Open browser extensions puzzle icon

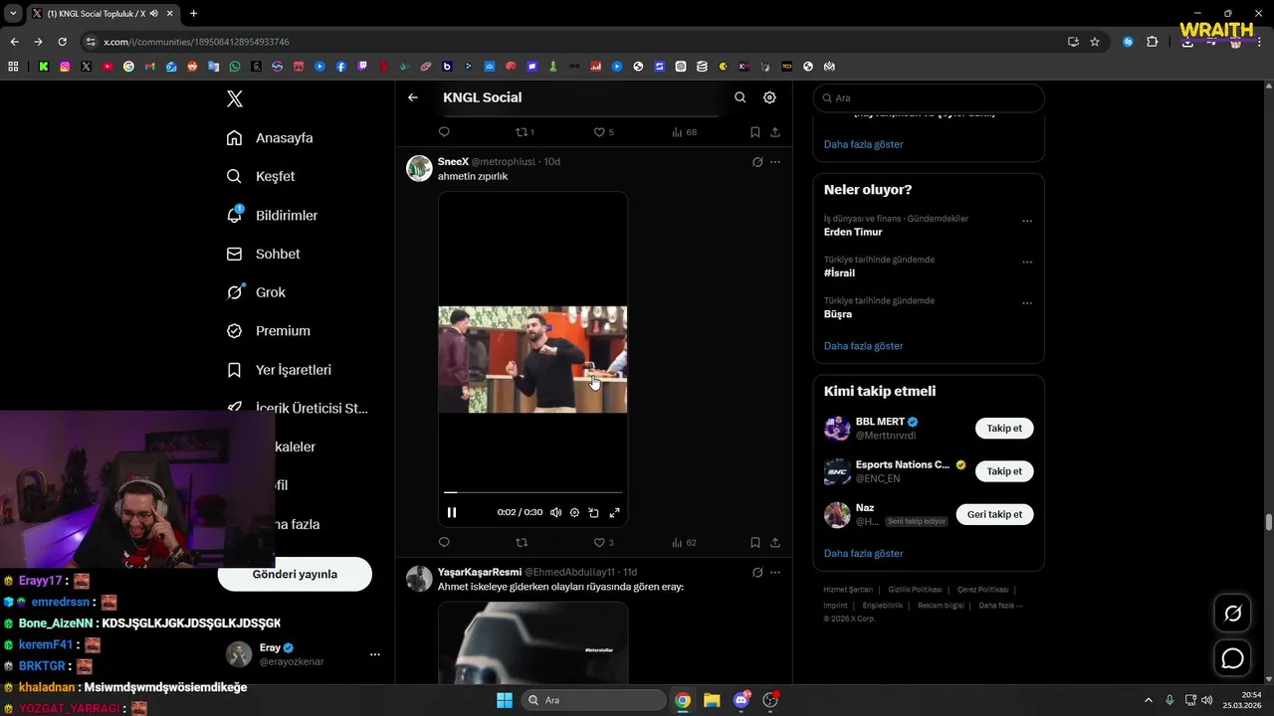[1153, 42]
